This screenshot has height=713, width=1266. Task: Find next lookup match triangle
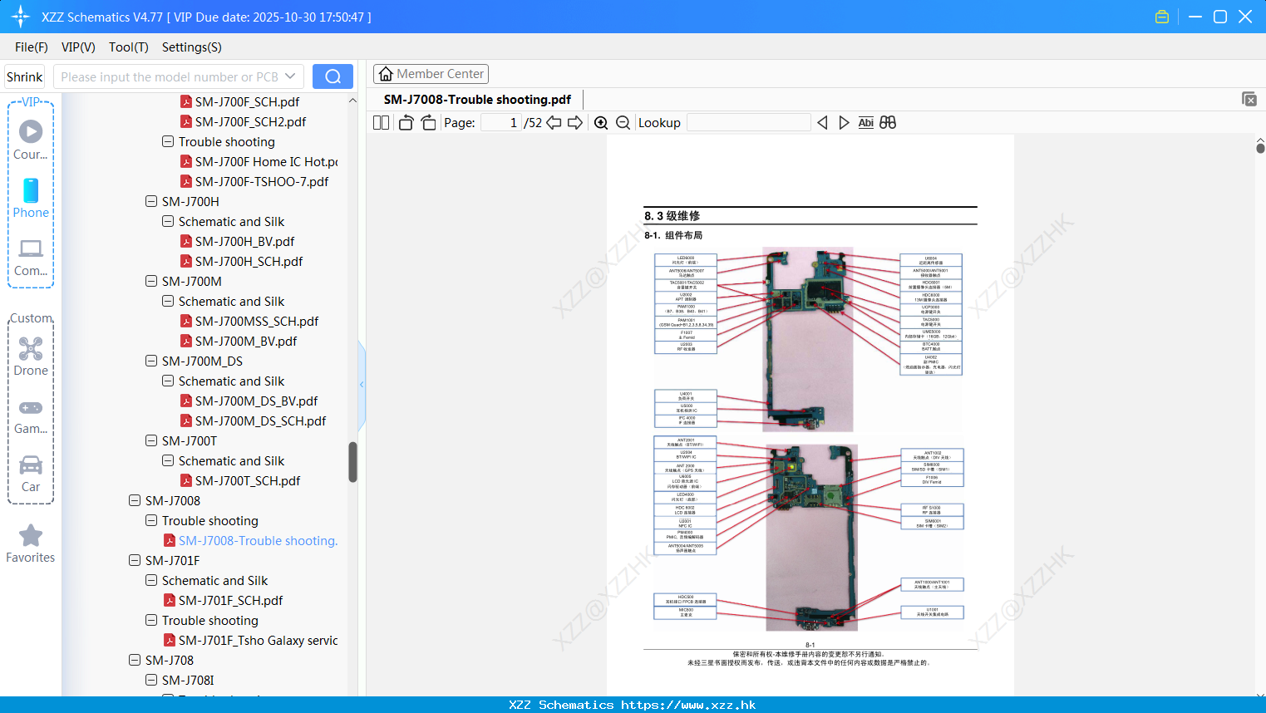pyautogui.click(x=844, y=123)
